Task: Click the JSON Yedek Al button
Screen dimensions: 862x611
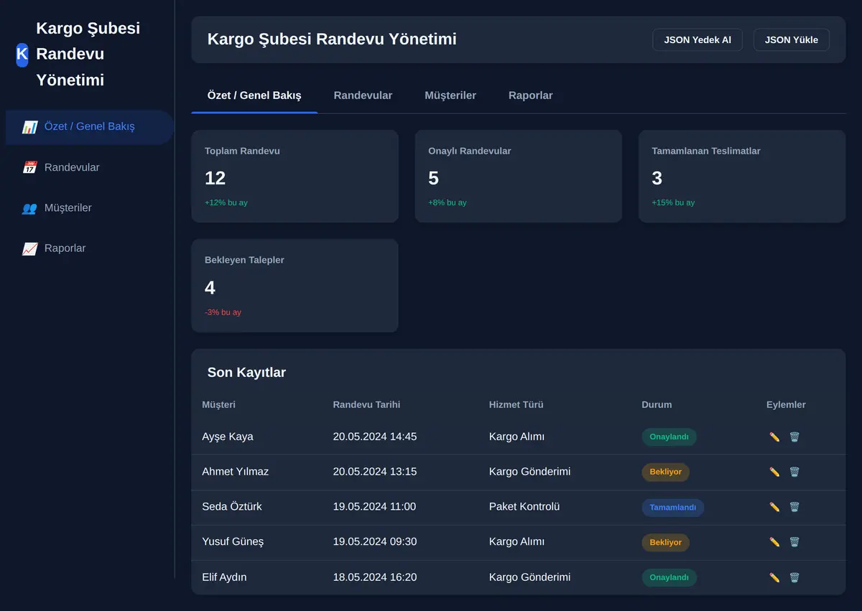Action: coord(698,40)
